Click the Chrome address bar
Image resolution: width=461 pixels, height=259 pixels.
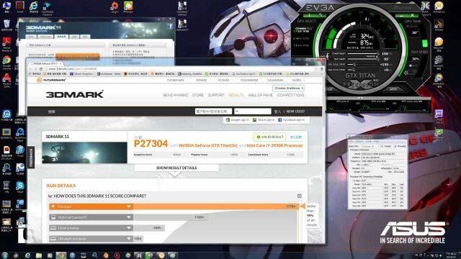click(x=179, y=69)
